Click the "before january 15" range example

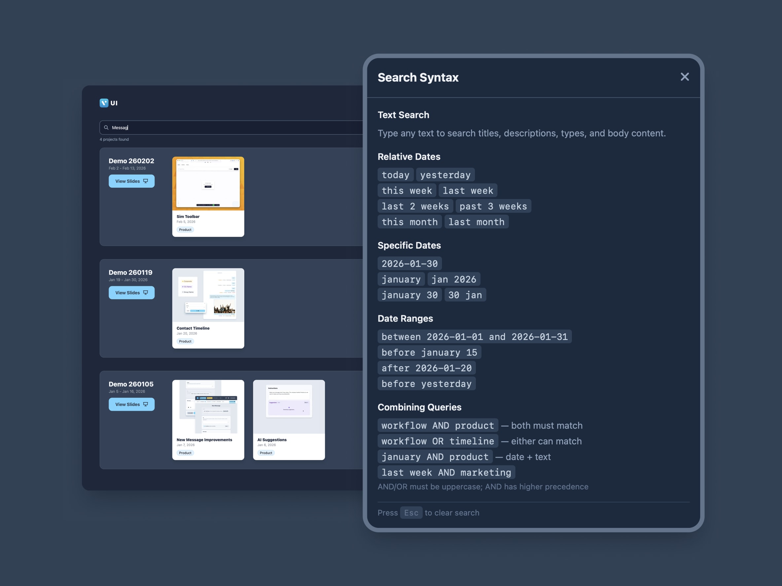point(429,352)
